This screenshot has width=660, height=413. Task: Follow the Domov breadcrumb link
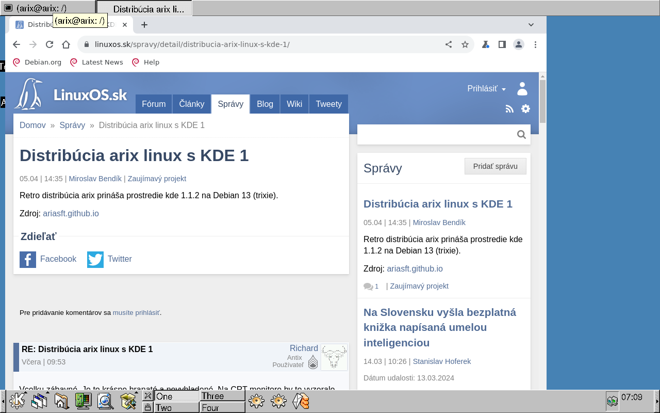[32, 125]
